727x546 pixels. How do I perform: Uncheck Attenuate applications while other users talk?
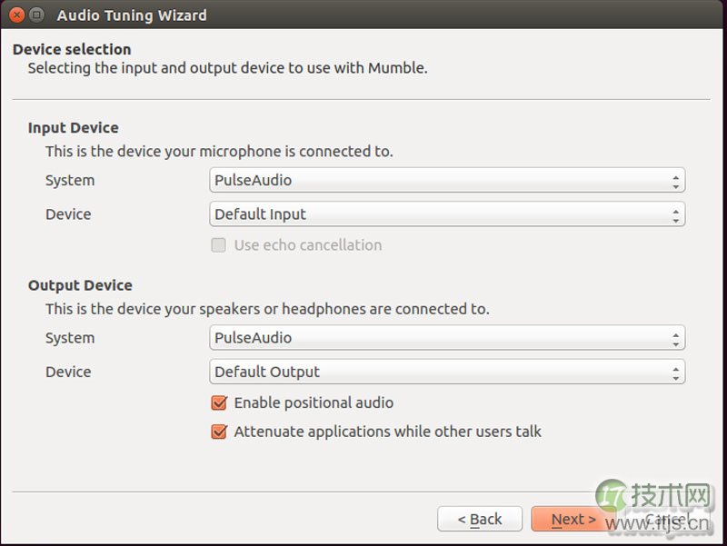219,432
